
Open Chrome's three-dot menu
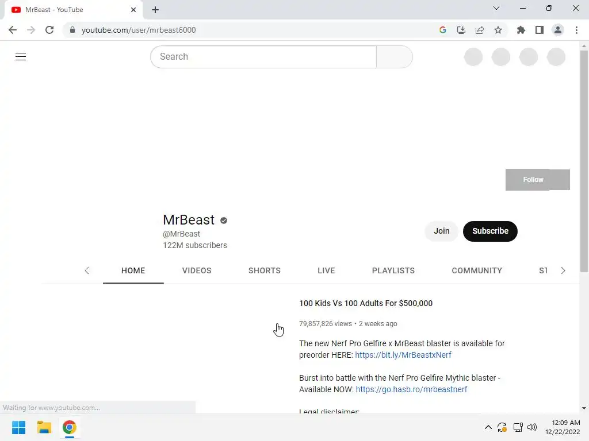(x=576, y=30)
